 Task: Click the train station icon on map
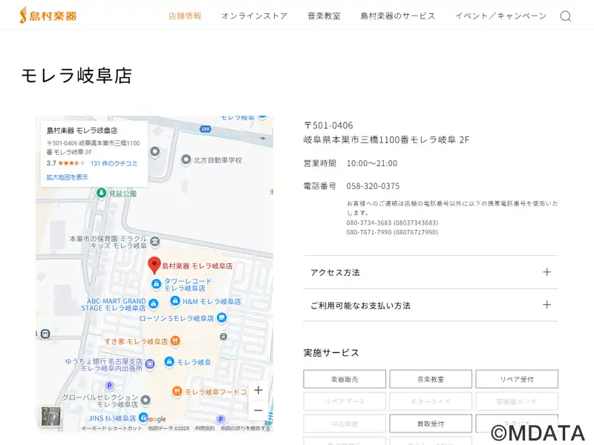45,334
